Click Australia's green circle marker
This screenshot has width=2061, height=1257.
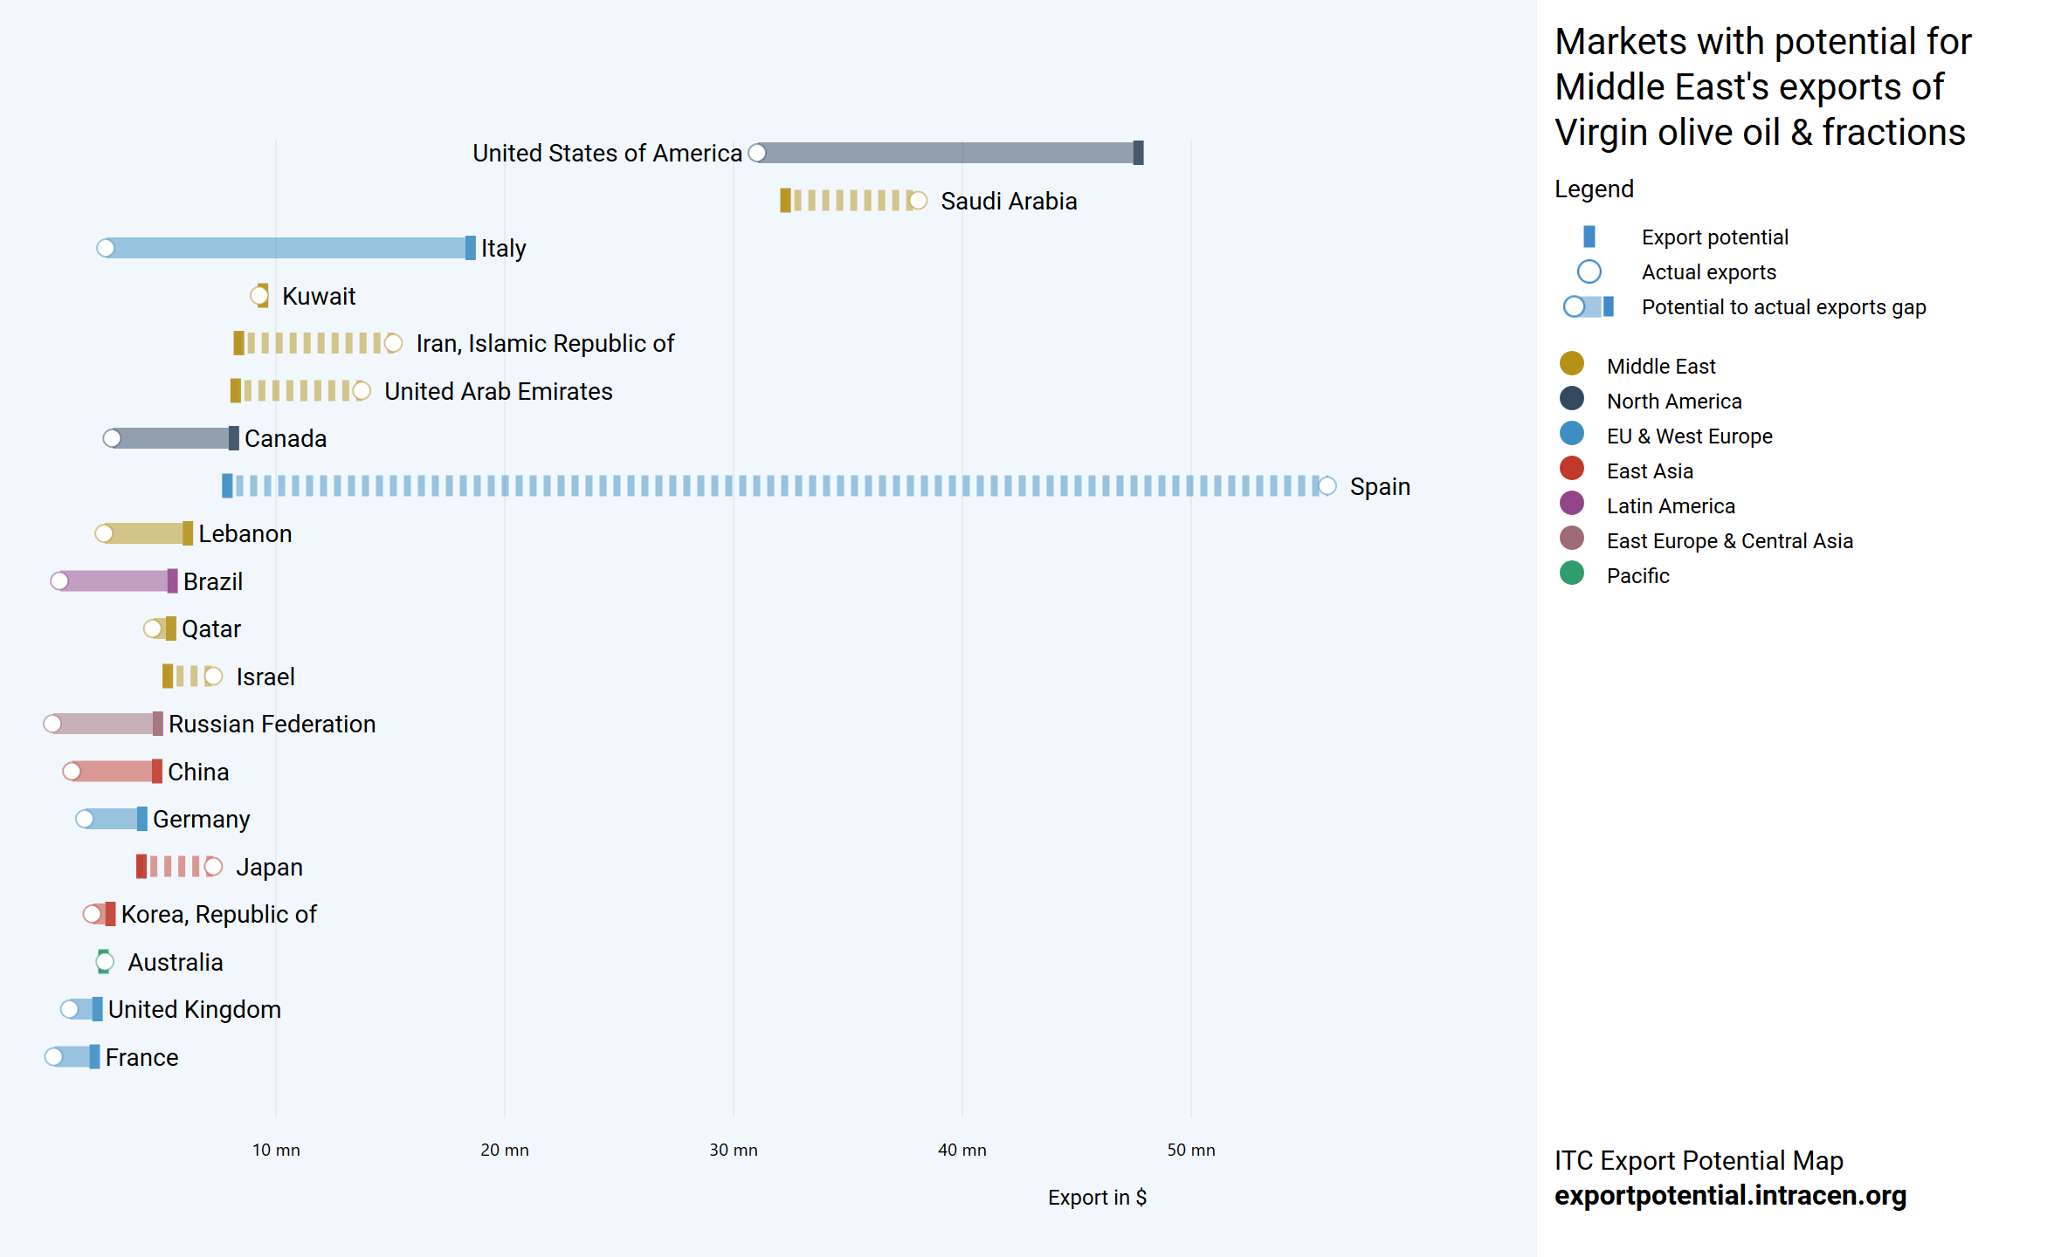pyautogui.click(x=104, y=962)
